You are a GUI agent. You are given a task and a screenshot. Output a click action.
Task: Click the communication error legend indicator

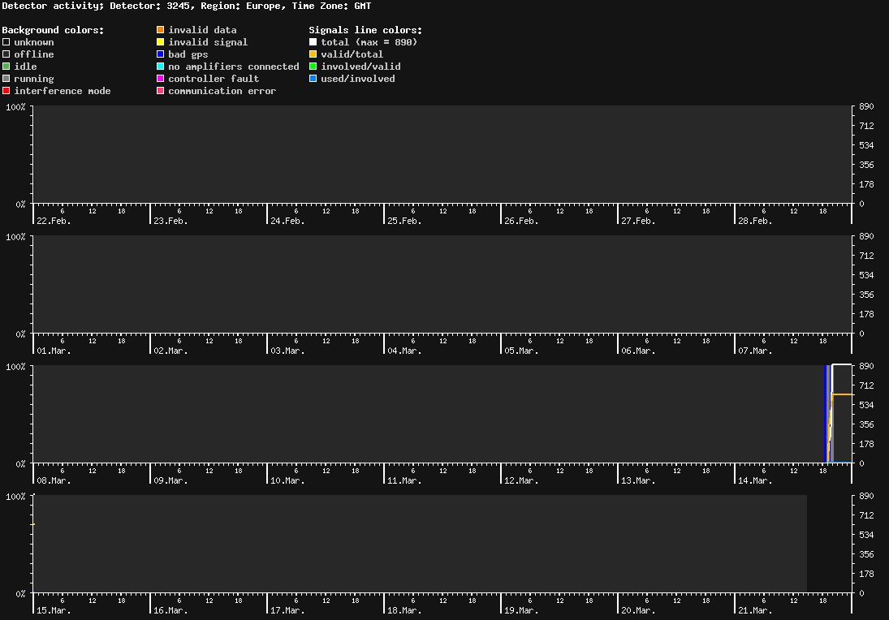161,90
